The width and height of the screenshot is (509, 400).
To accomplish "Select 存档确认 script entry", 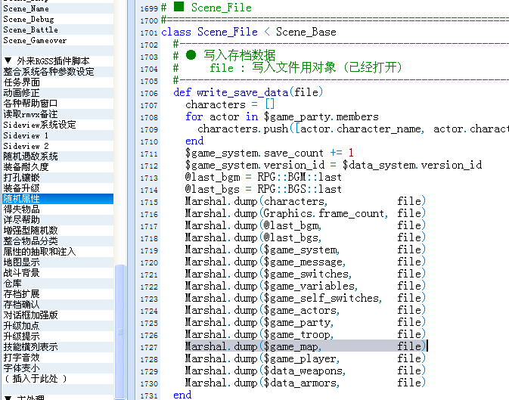I will [x=57, y=305].
